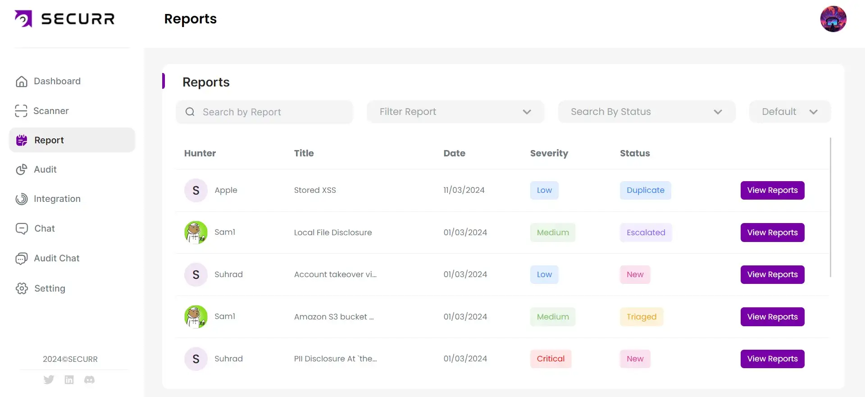Screen dimensions: 865x397
Task: Open the LinkedIn icon in footer
Action: coord(69,380)
